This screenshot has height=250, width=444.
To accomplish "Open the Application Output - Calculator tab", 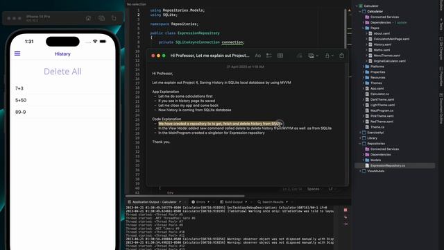I will 154,202.
